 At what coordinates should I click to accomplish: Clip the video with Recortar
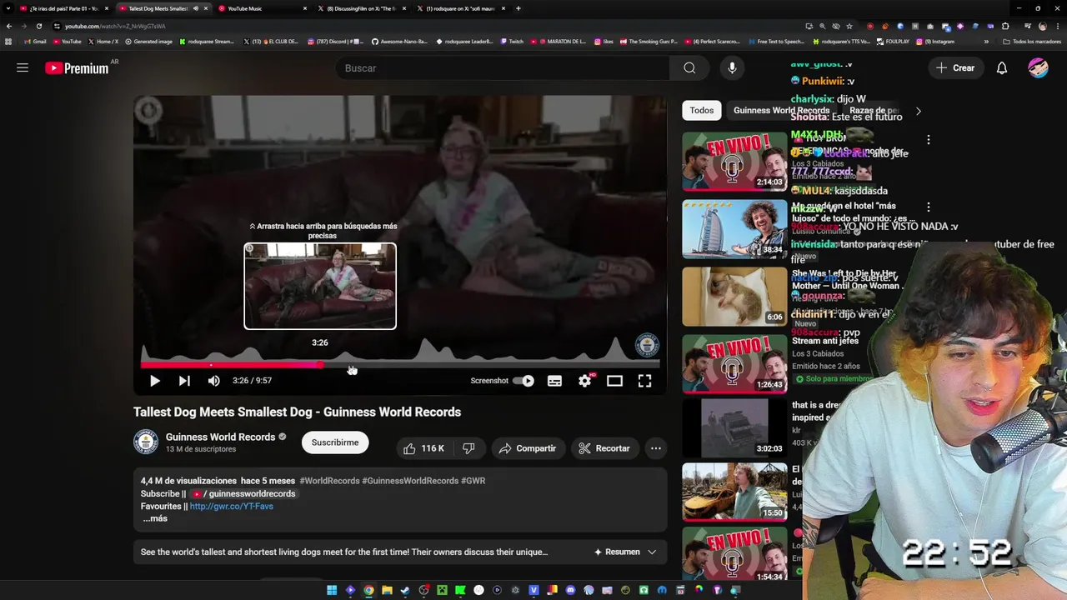(604, 448)
